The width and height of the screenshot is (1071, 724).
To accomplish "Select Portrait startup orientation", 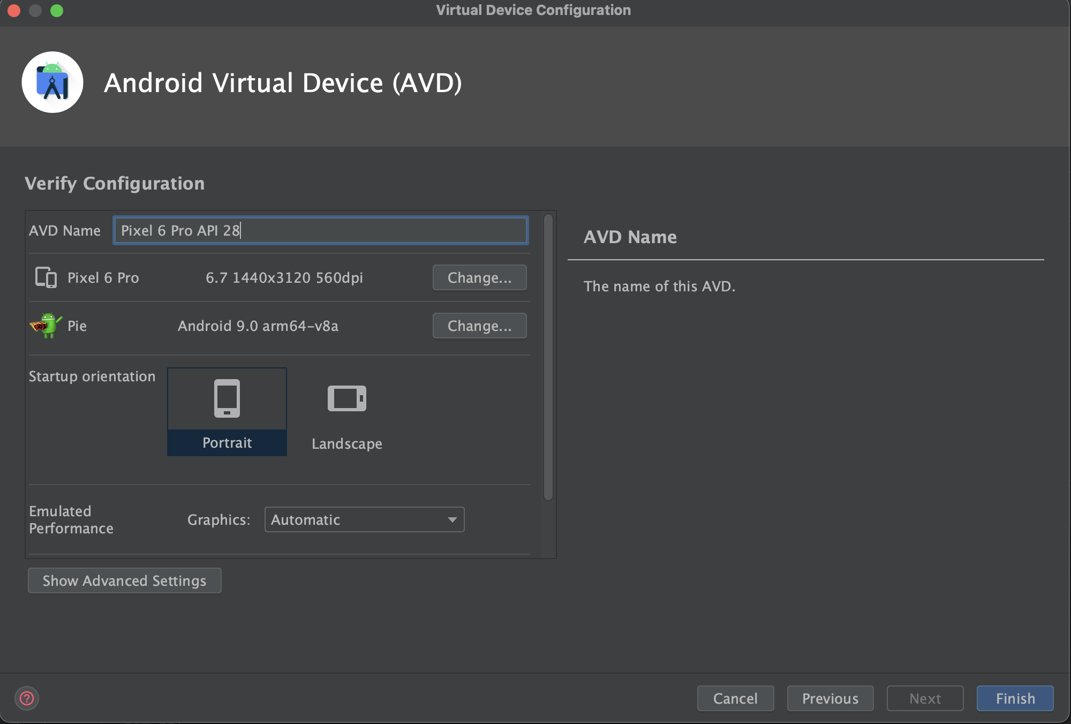I will (227, 442).
